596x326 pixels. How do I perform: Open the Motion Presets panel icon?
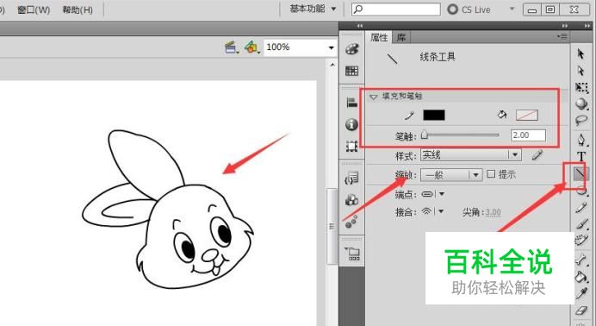(351, 222)
